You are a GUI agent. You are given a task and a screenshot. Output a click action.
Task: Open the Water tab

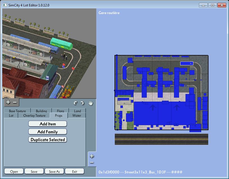77,116
